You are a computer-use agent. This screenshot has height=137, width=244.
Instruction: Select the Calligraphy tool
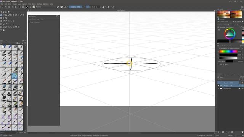click(9, 12)
